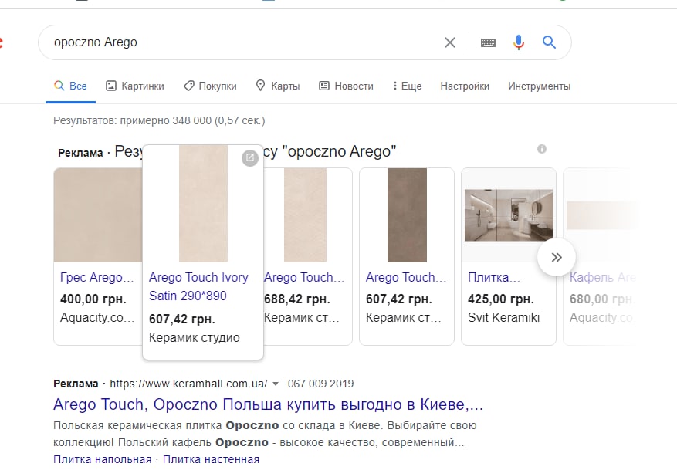Image resolution: width=677 pixels, height=470 pixels.
Task: Open the on-screen keyboard input tool
Action: (488, 42)
